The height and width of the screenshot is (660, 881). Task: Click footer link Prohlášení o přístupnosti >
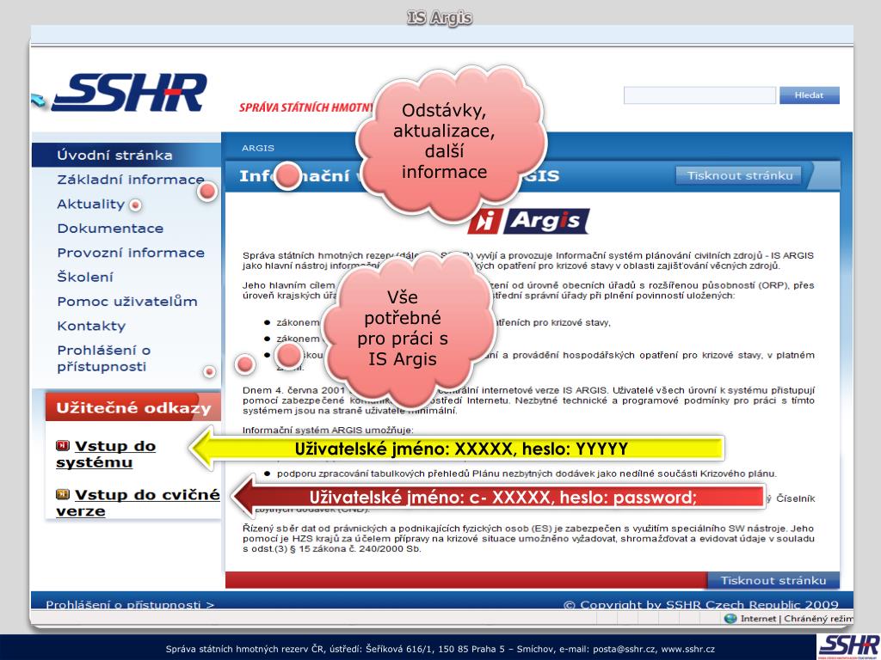[130, 604]
